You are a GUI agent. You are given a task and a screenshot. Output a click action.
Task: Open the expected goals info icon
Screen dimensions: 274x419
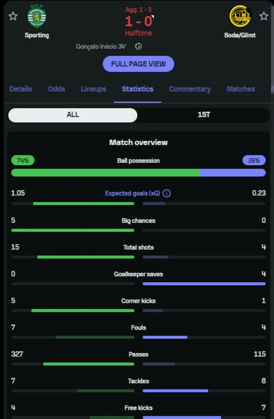tap(167, 193)
